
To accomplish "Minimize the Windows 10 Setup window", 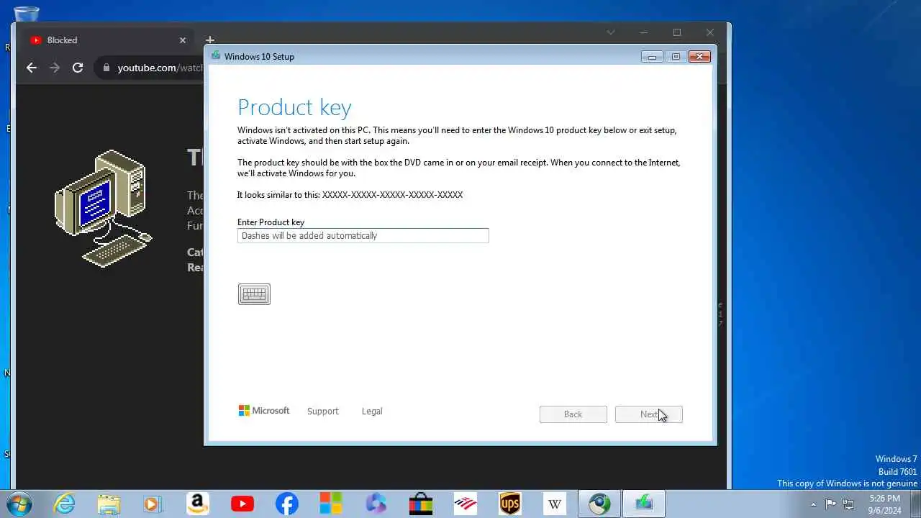I will [x=652, y=57].
